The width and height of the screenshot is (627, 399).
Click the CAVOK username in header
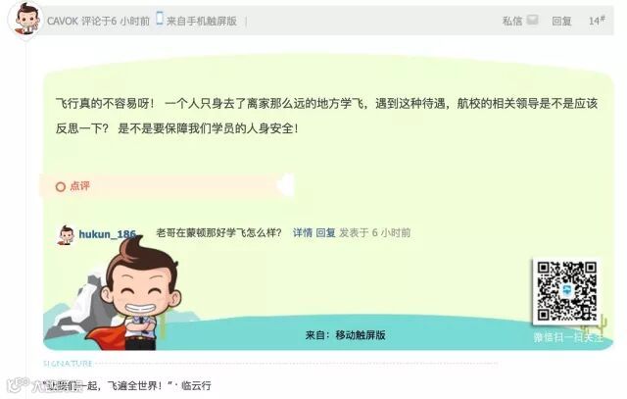tap(63, 22)
